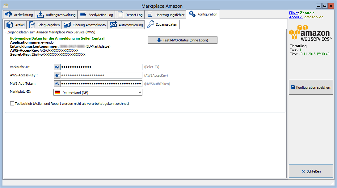Click the amazon de account name

pos(314,17)
